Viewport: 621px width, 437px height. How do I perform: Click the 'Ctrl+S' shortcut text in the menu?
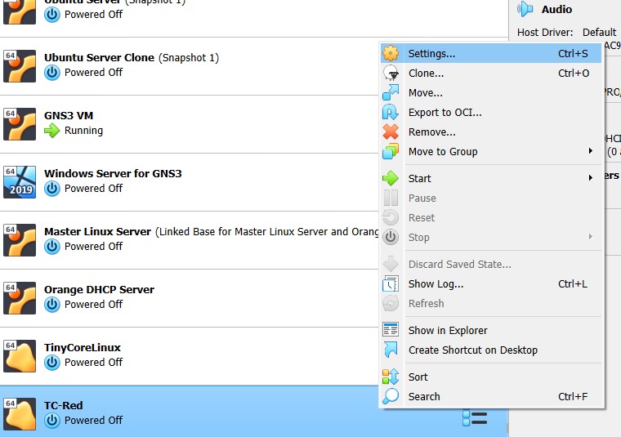573,53
